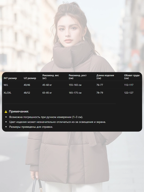The width and height of the screenshot is (144, 192).
Task: Click the 122–127 chest girth value
Action: (x=129, y=93)
